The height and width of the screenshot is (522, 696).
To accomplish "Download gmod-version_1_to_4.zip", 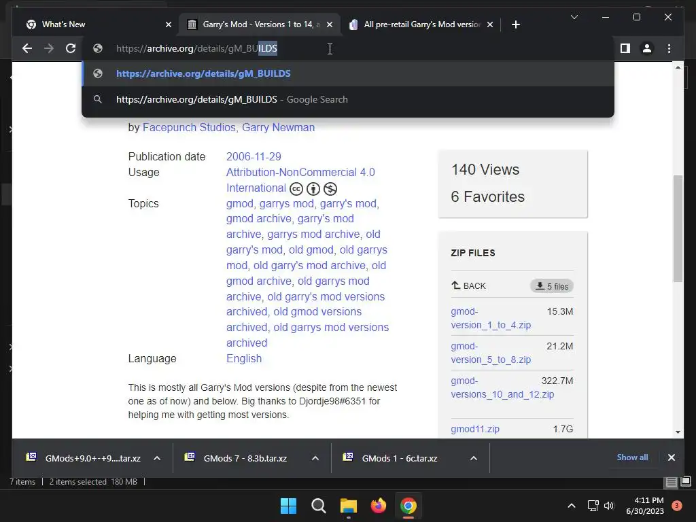I will tap(491, 318).
